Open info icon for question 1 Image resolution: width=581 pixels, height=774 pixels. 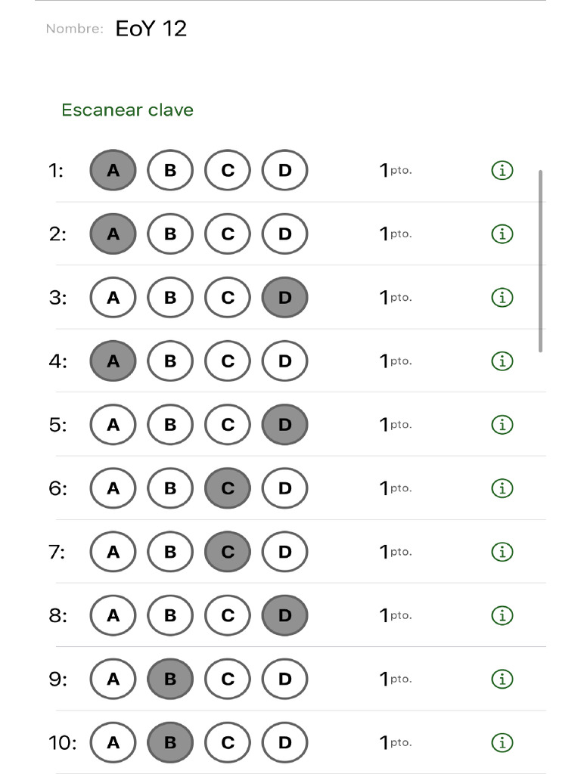(x=502, y=171)
